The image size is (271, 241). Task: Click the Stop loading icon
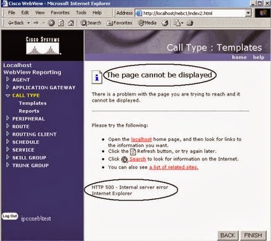tap(51, 23)
